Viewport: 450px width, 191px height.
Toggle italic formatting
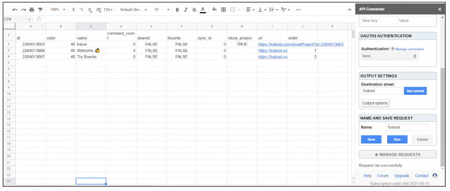click(x=186, y=10)
